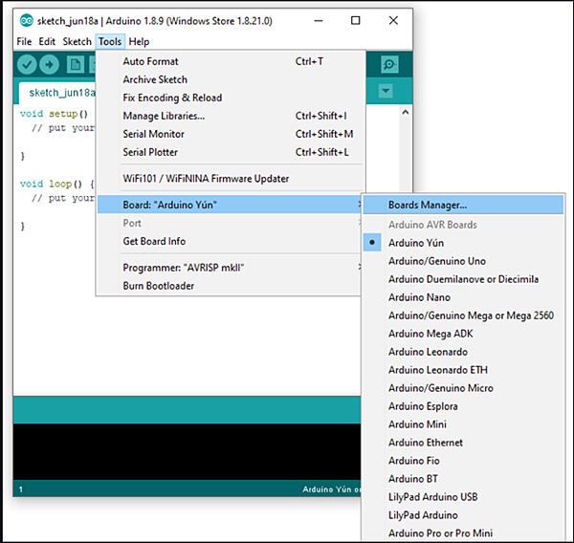Open the Serial Monitor menu entry
Viewport: 574px width, 543px height.
tap(230, 134)
